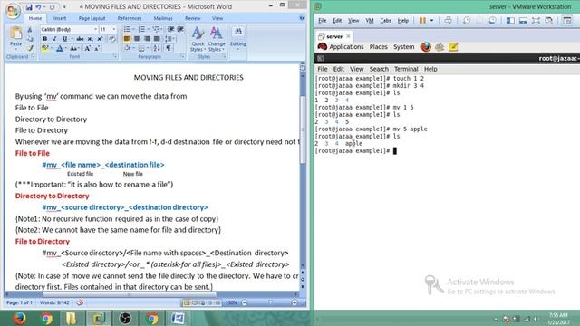Screen dimensions: 580x326
Task: Undo last action in Word
Action: coord(38,7)
